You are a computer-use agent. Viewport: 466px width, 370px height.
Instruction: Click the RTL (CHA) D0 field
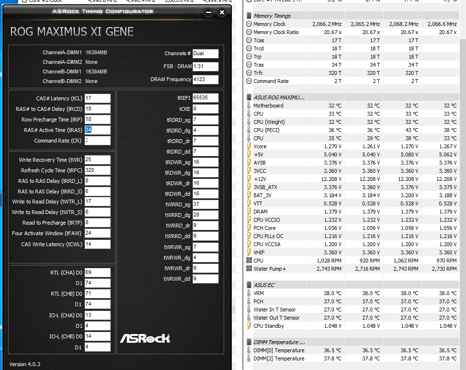click(97, 273)
